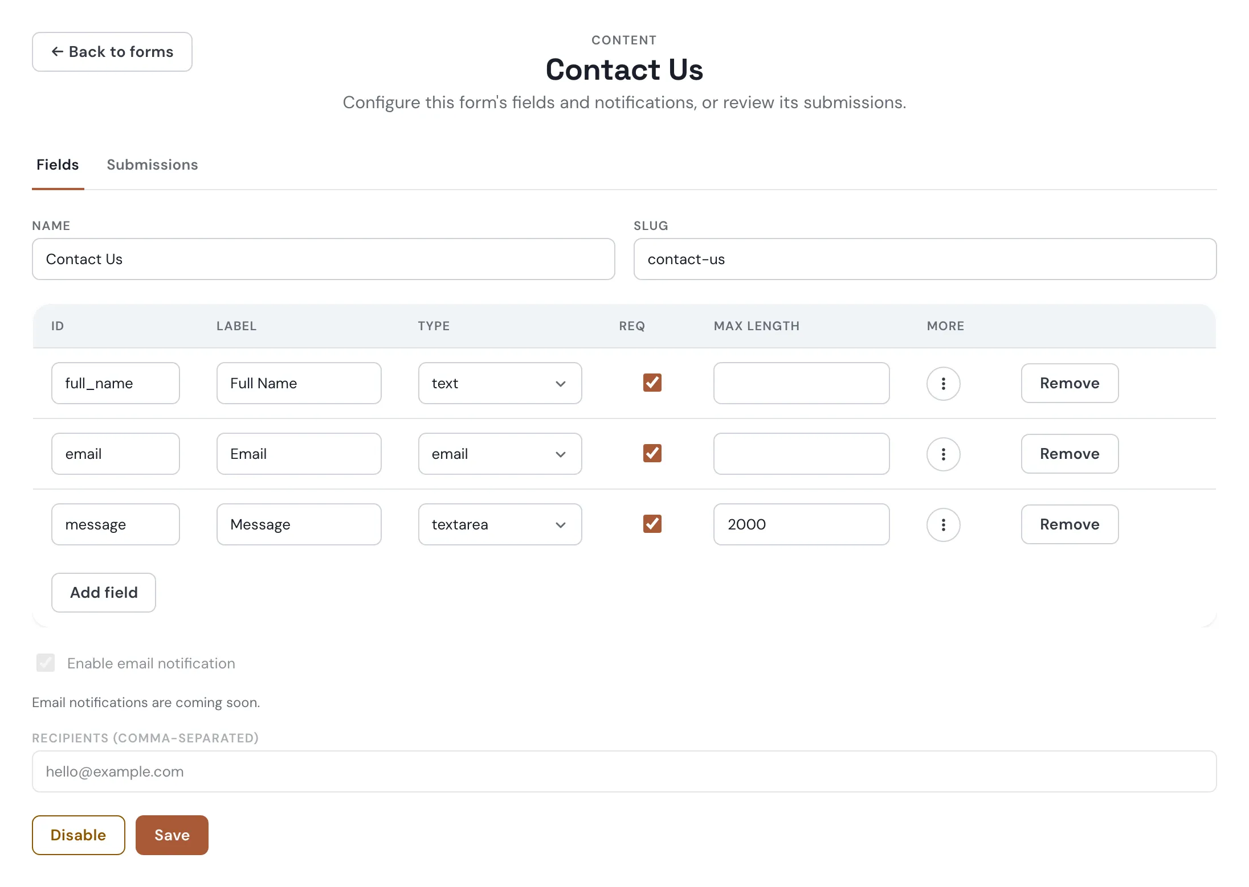Save the form configuration
Image resolution: width=1249 pixels, height=887 pixels.
pyautogui.click(x=172, y=835)
